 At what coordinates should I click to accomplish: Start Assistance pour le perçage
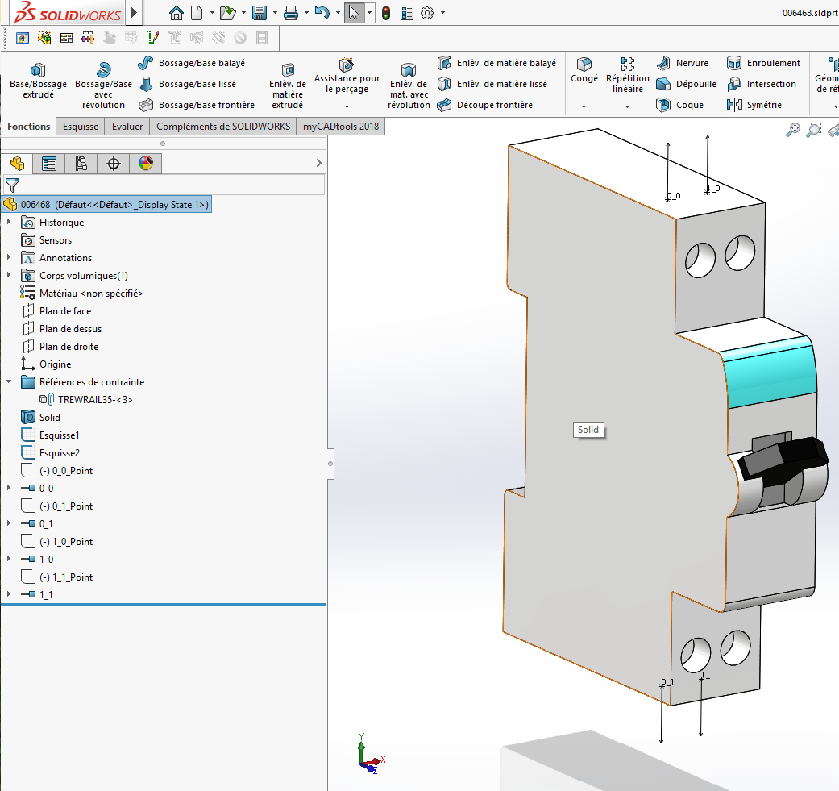(x=347, y=76)
